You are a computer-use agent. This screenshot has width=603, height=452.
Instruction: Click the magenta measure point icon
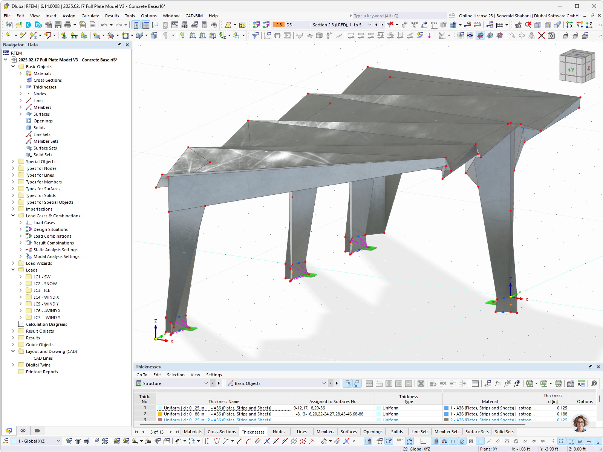[430, 35]
